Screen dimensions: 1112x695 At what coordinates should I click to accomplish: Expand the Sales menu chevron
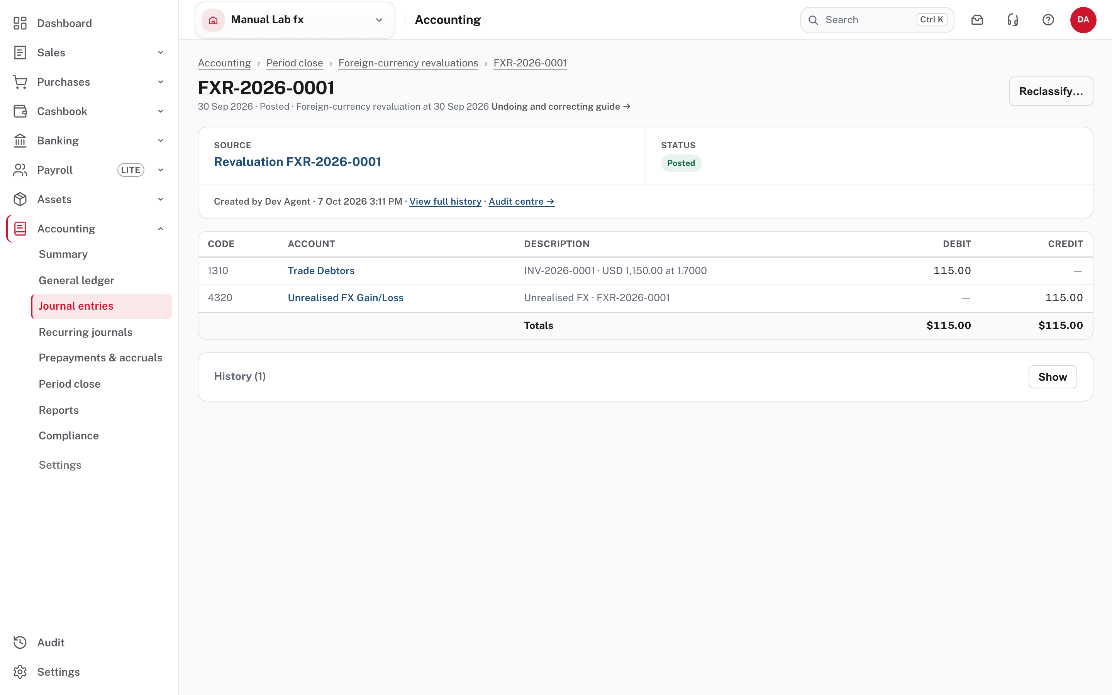point(160,53)
